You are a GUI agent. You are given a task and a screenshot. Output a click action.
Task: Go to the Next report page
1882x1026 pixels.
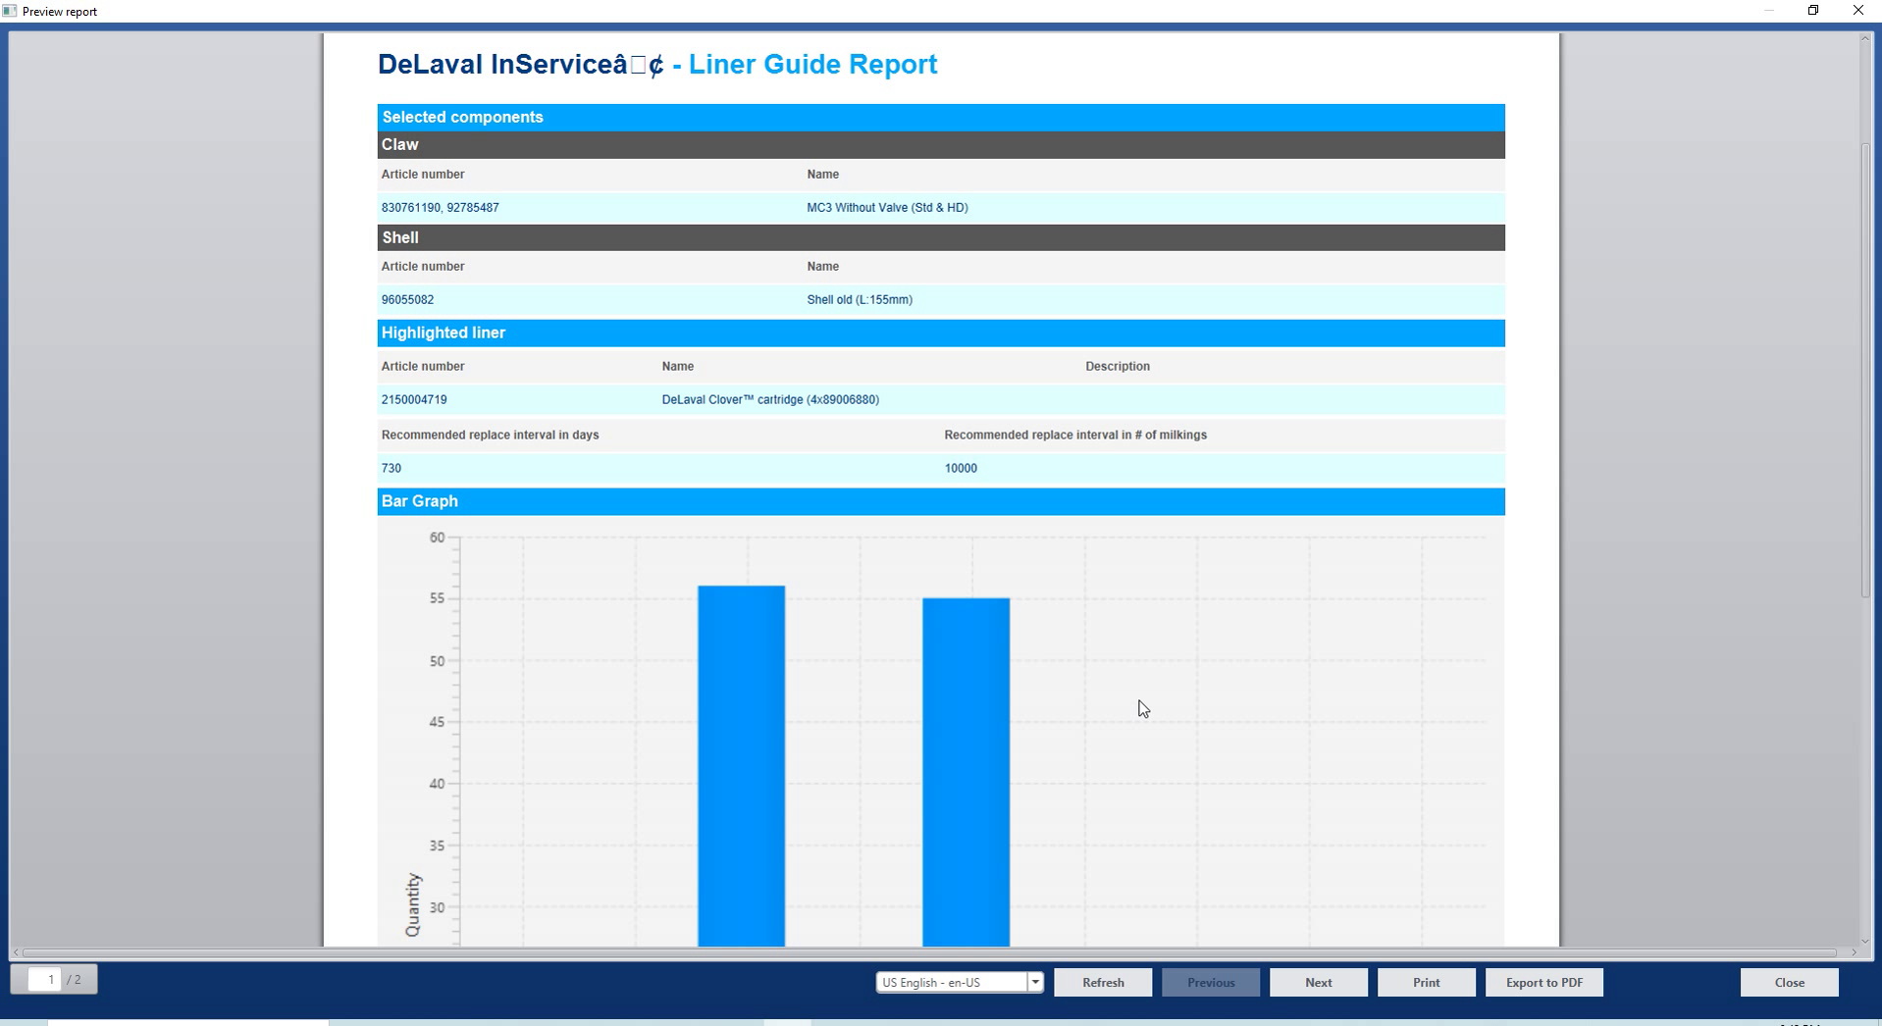pyautogui.click(x=1318, y=982)
